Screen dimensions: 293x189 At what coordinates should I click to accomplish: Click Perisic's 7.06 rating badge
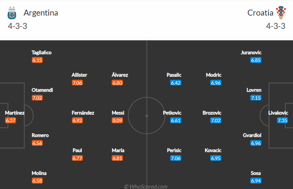[x=176, y=158]
